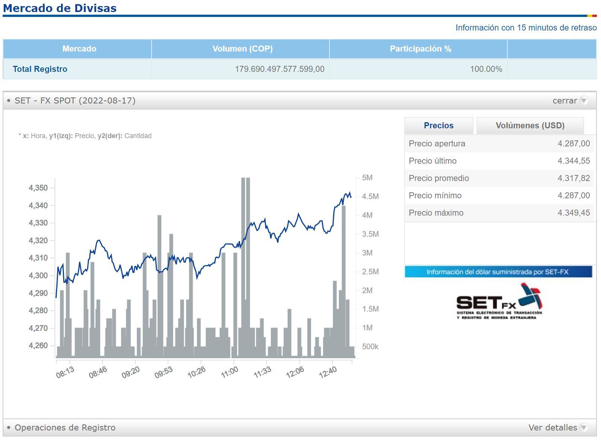Click the bullet icon beside Operaciones de Registro
This screenshot has width=601, height=441.
click(x=9, y=427)
